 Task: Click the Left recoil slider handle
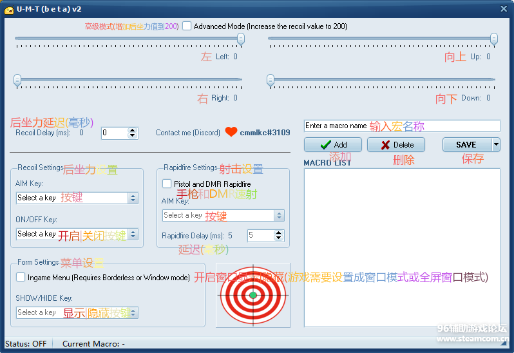click(x=240, y=39)
